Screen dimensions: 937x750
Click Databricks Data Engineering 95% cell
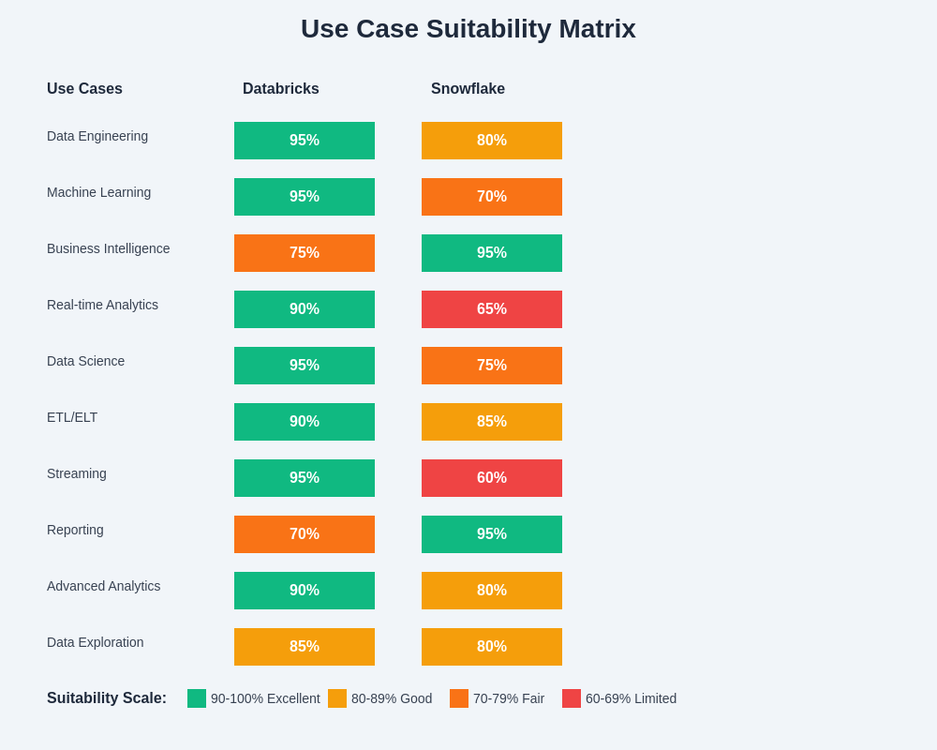(305, 141)
